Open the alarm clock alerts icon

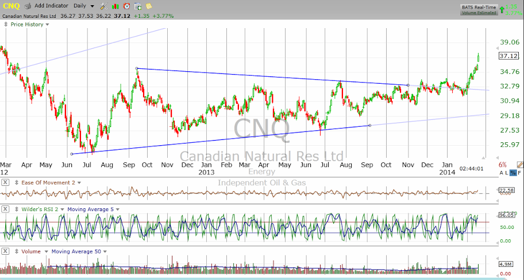point(126,6)
